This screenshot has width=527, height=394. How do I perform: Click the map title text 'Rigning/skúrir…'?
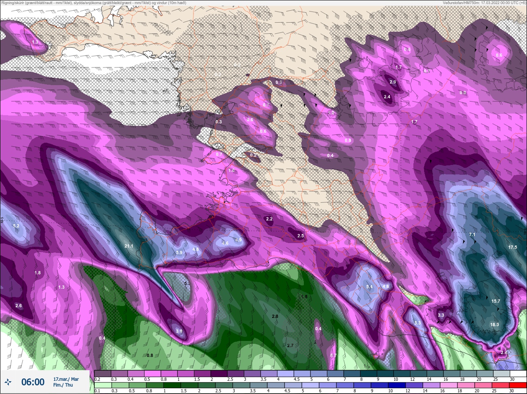click(93, 3)
